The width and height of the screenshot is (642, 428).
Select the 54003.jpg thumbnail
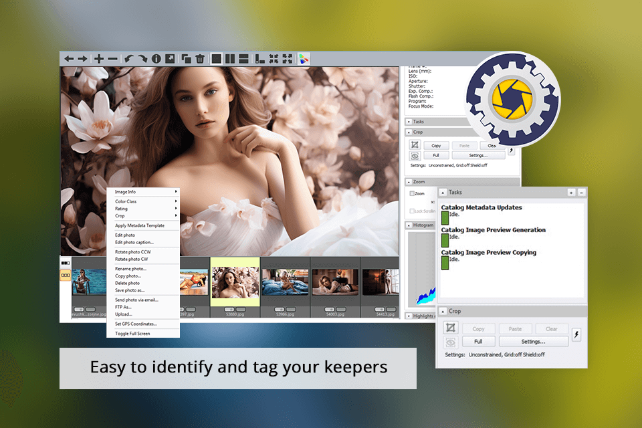coord(335,282)
